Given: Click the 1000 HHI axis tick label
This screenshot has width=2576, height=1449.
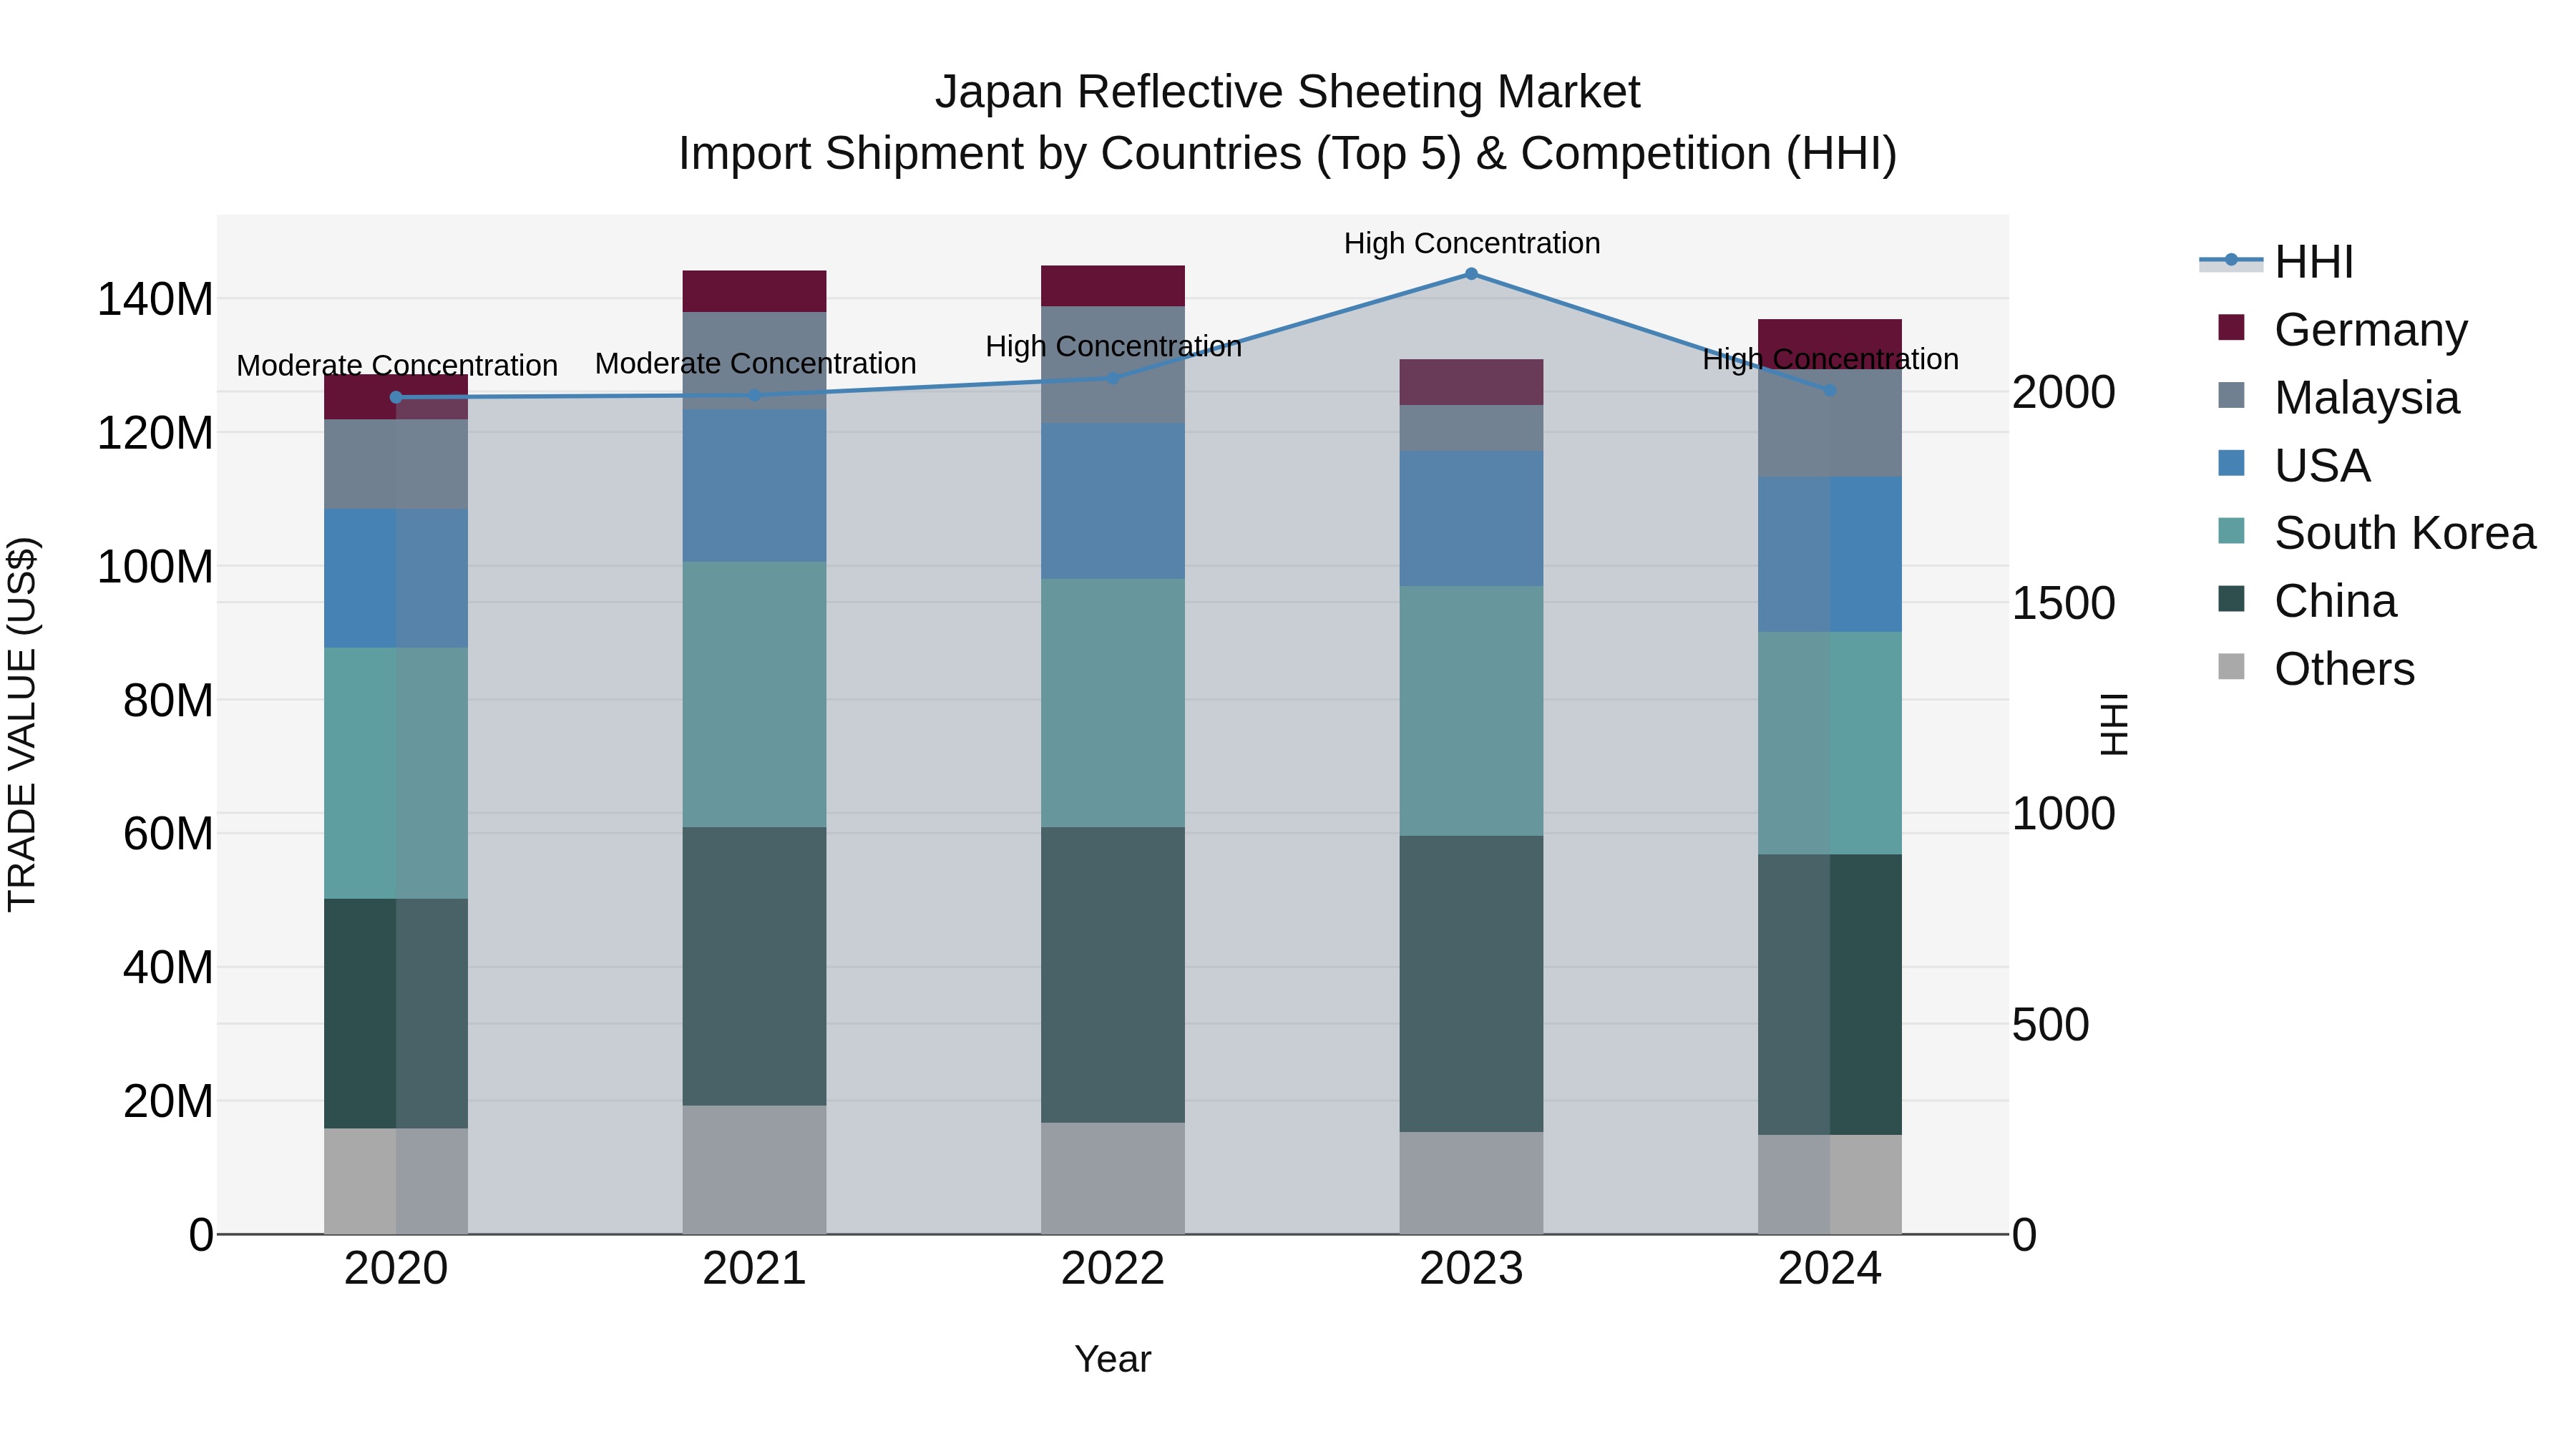Looking at the screenshot, I should tap(2064, 814).
